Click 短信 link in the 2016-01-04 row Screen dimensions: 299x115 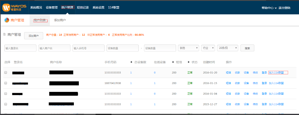point(228,94)
